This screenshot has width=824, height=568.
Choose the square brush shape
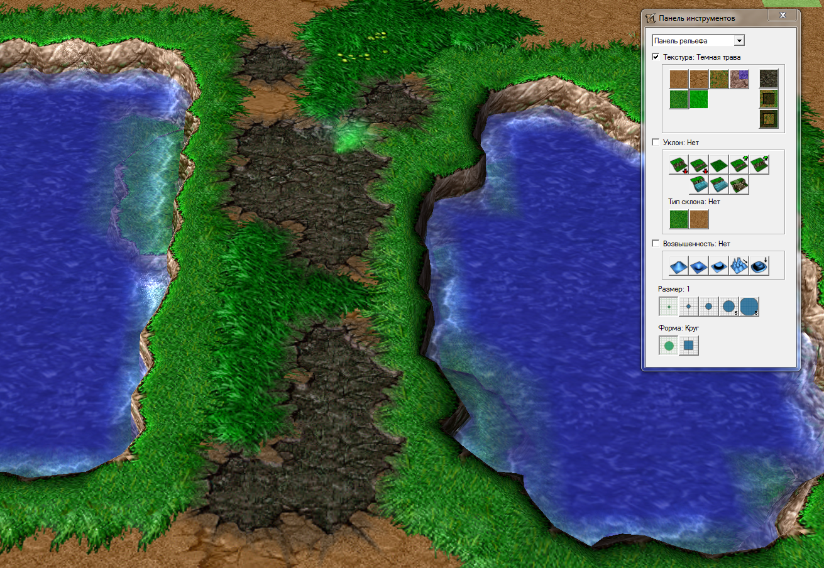coord(689,345)
